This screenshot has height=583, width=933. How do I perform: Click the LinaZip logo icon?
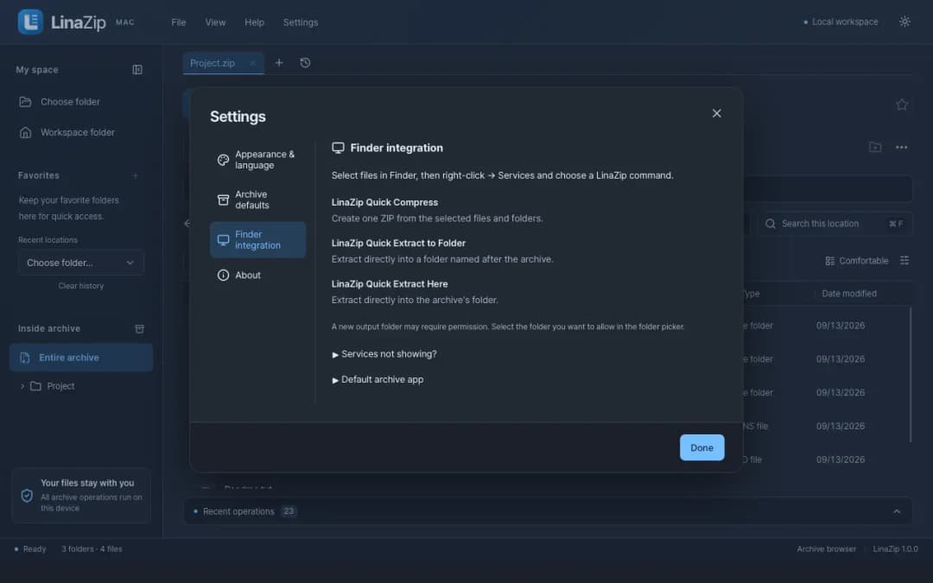pos(29,22)
